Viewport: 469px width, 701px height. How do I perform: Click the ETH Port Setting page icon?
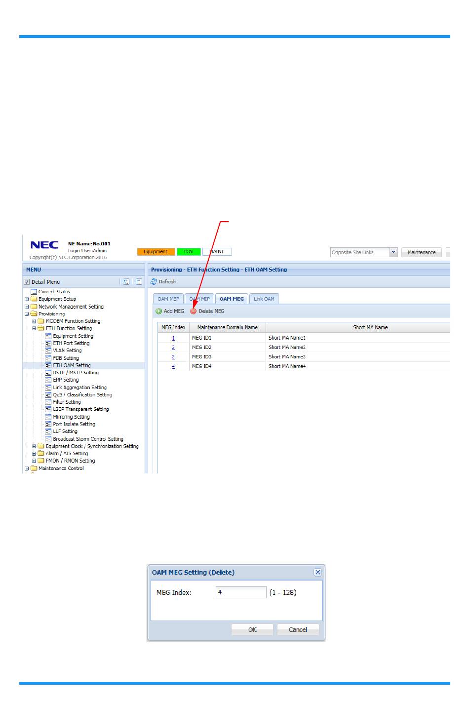click(x=48, y=344)
